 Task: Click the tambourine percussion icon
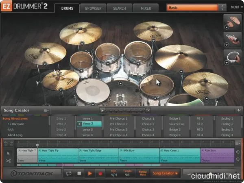[231, 57]
